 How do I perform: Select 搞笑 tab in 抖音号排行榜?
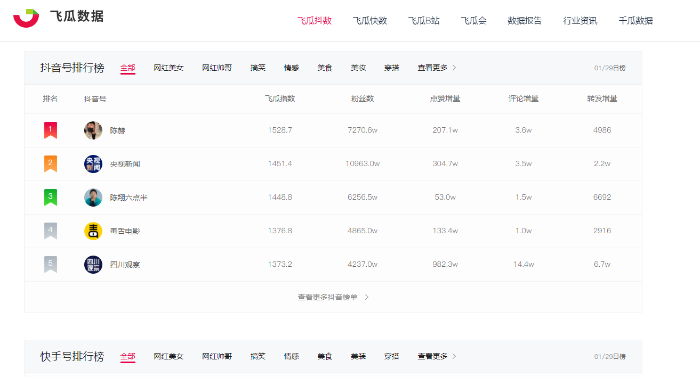258,68
